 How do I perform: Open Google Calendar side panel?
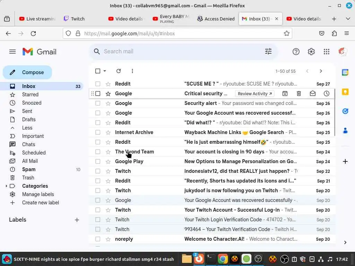(345, 72)
